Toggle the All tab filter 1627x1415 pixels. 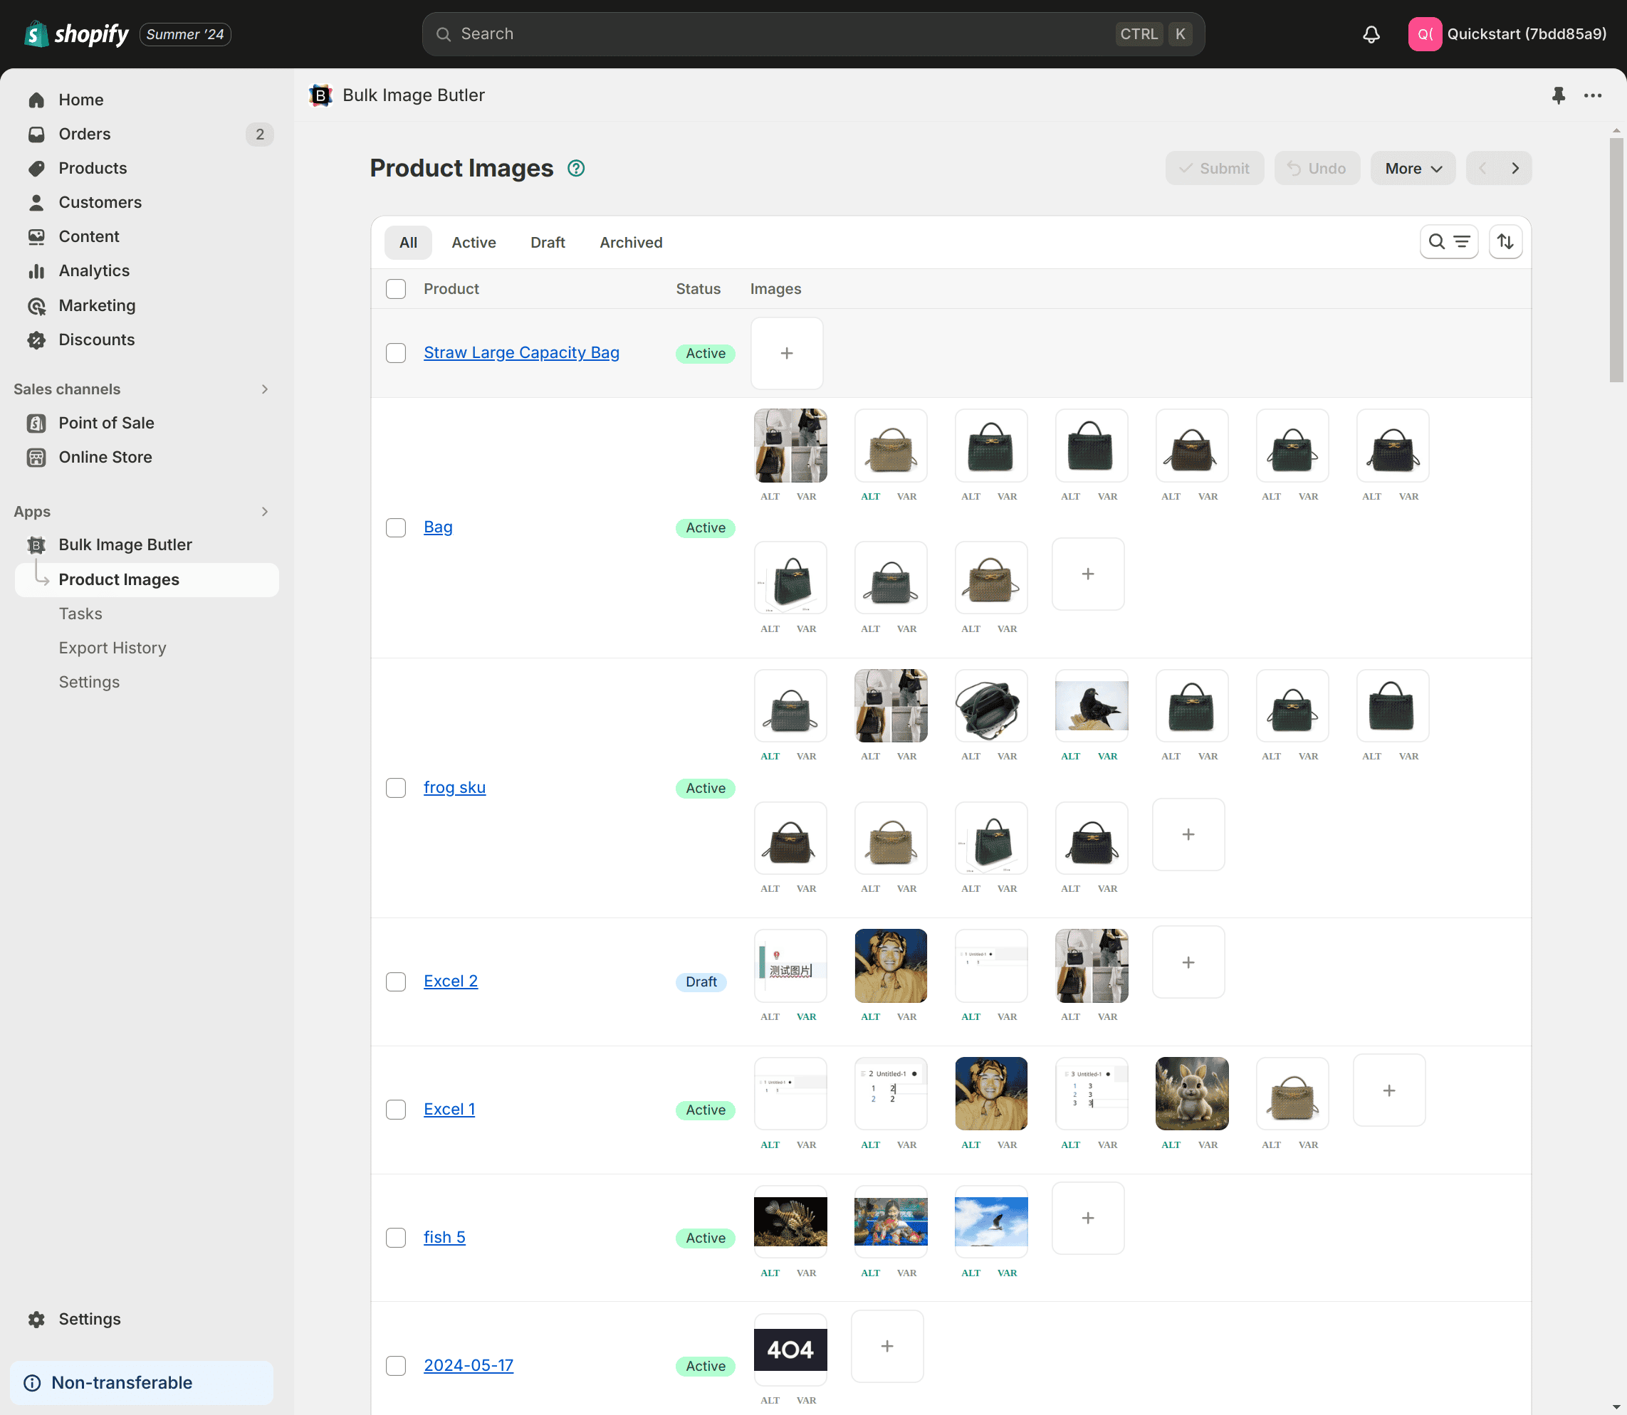click(409, 242)
